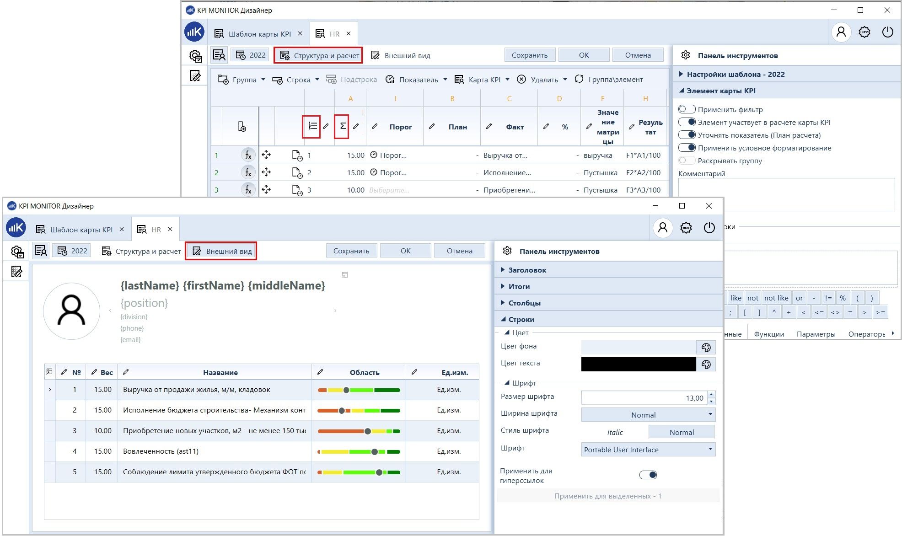This screenshot has width=902, height=536.
Task: Open Структура и расчет tab in back window
Action: point(318,55)
